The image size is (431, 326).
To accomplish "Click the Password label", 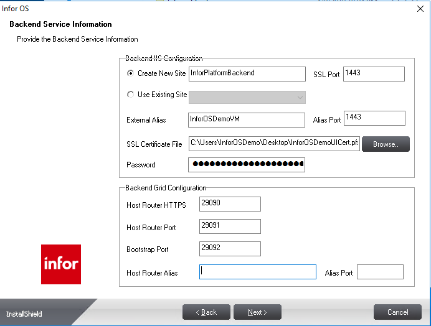I will coord(141,165).
